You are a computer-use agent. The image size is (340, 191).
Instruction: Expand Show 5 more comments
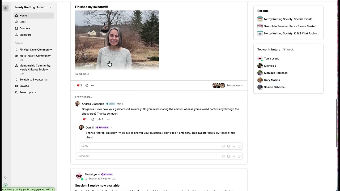tap(84, 97)
